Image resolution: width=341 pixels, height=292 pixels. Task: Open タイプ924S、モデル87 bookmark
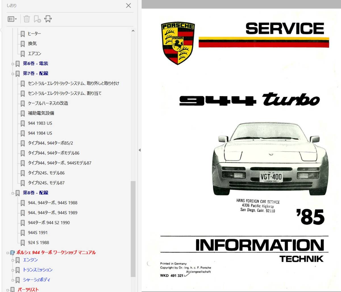pos(46,183)
